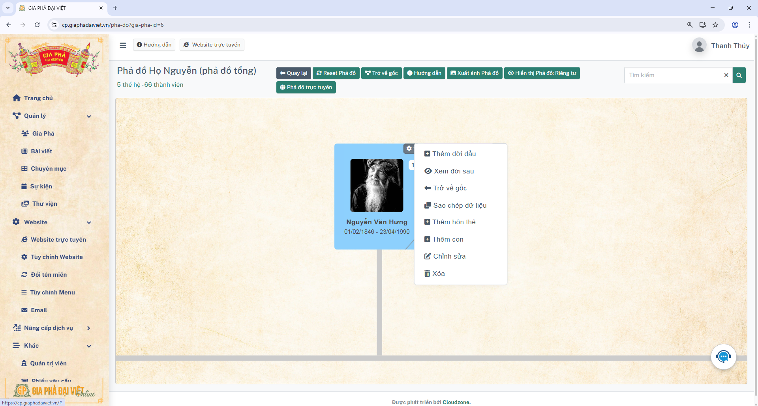Select Xóa in the context menu
This screenshot has height=406, width=758.
point(438,274)
